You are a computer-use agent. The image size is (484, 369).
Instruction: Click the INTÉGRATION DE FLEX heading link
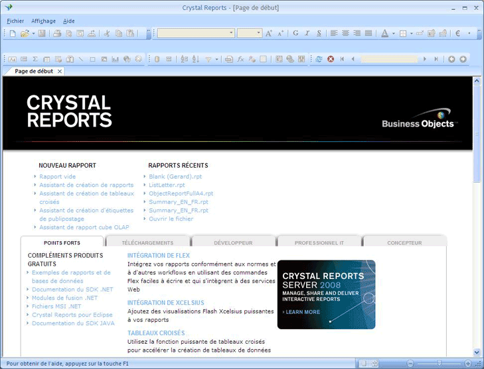pos(159,255)
